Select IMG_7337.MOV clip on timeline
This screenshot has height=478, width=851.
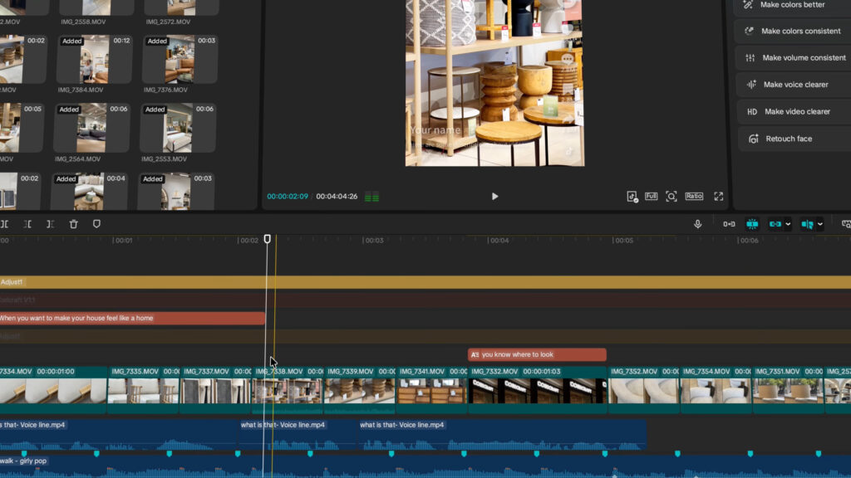pyautogui.click(x=215, y=390)
